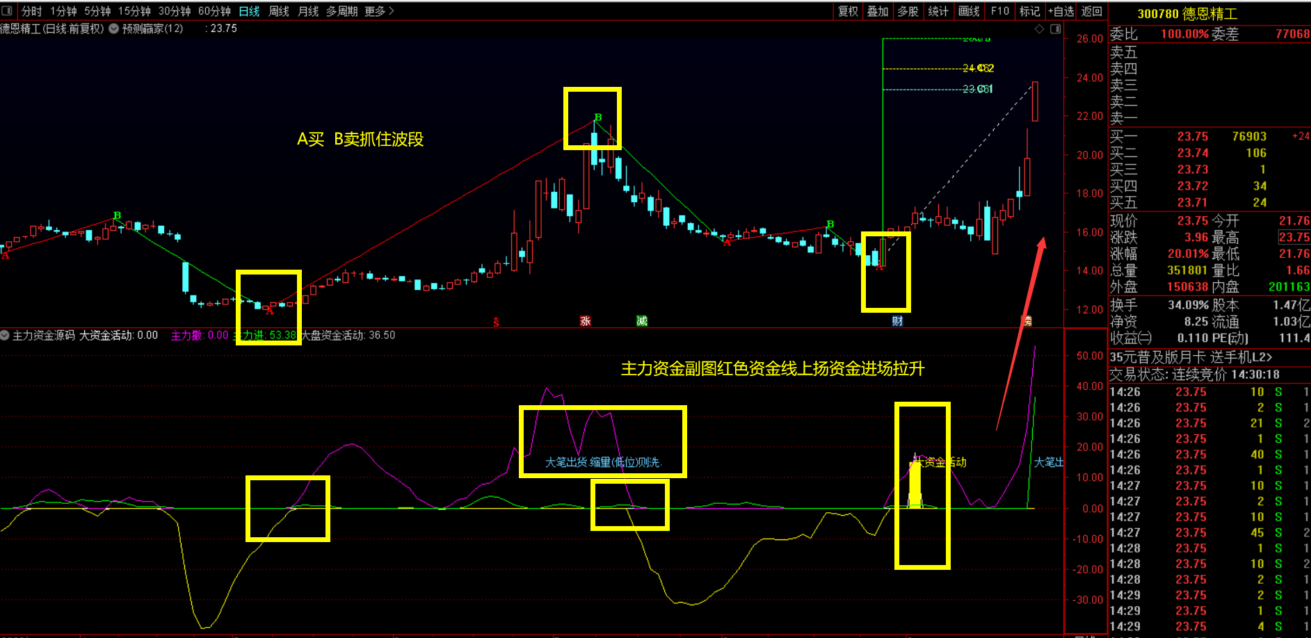The image size is (1311, 638).
Task: Click the 复权 toolbar button
Action: tap(848, 11)
